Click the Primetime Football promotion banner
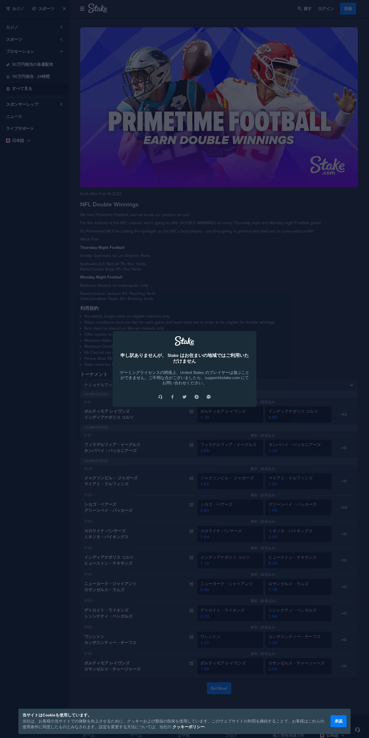369x738 pixels. click(x=219, y=107)
